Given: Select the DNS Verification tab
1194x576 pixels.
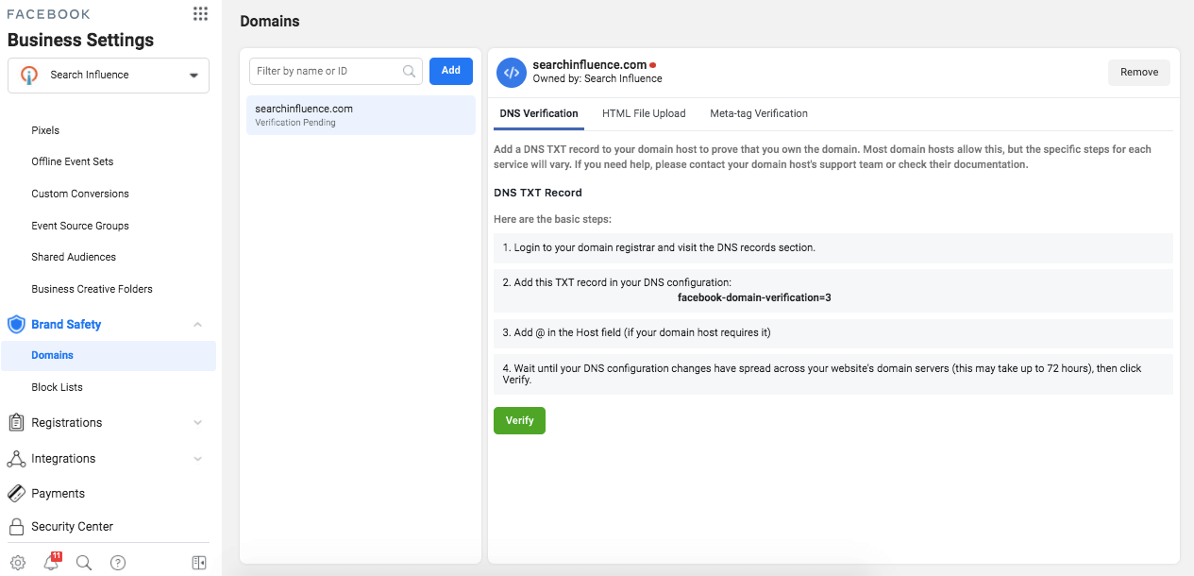Looking at the screenshot, I should pyautogui.click(x=538, y=113).
